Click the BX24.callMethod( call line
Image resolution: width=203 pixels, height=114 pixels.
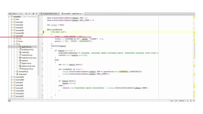coord(55,29)
